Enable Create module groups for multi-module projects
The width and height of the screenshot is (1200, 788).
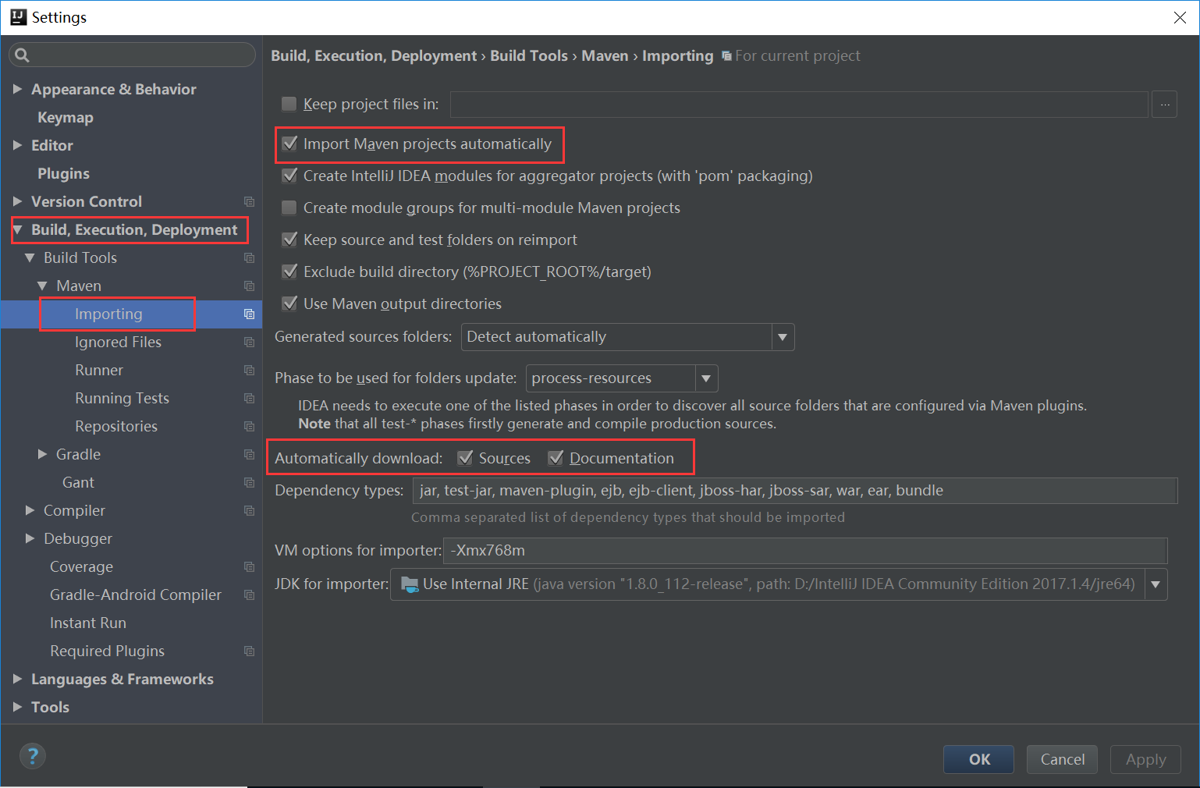289,208
